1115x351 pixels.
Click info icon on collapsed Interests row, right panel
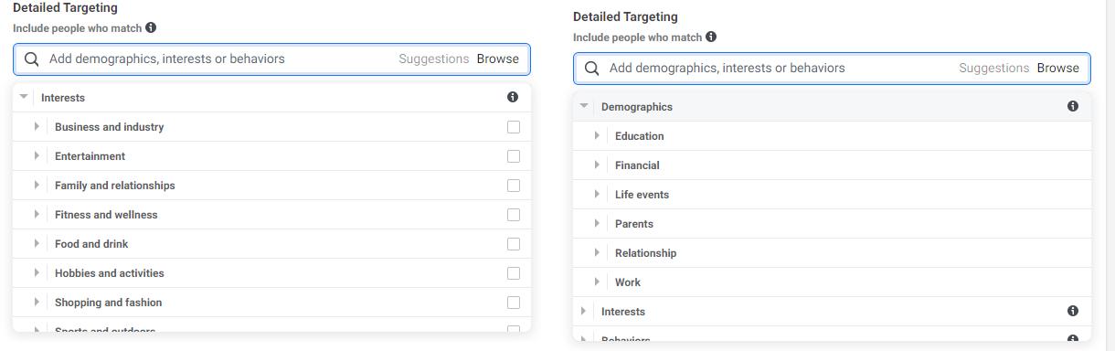1073,312
